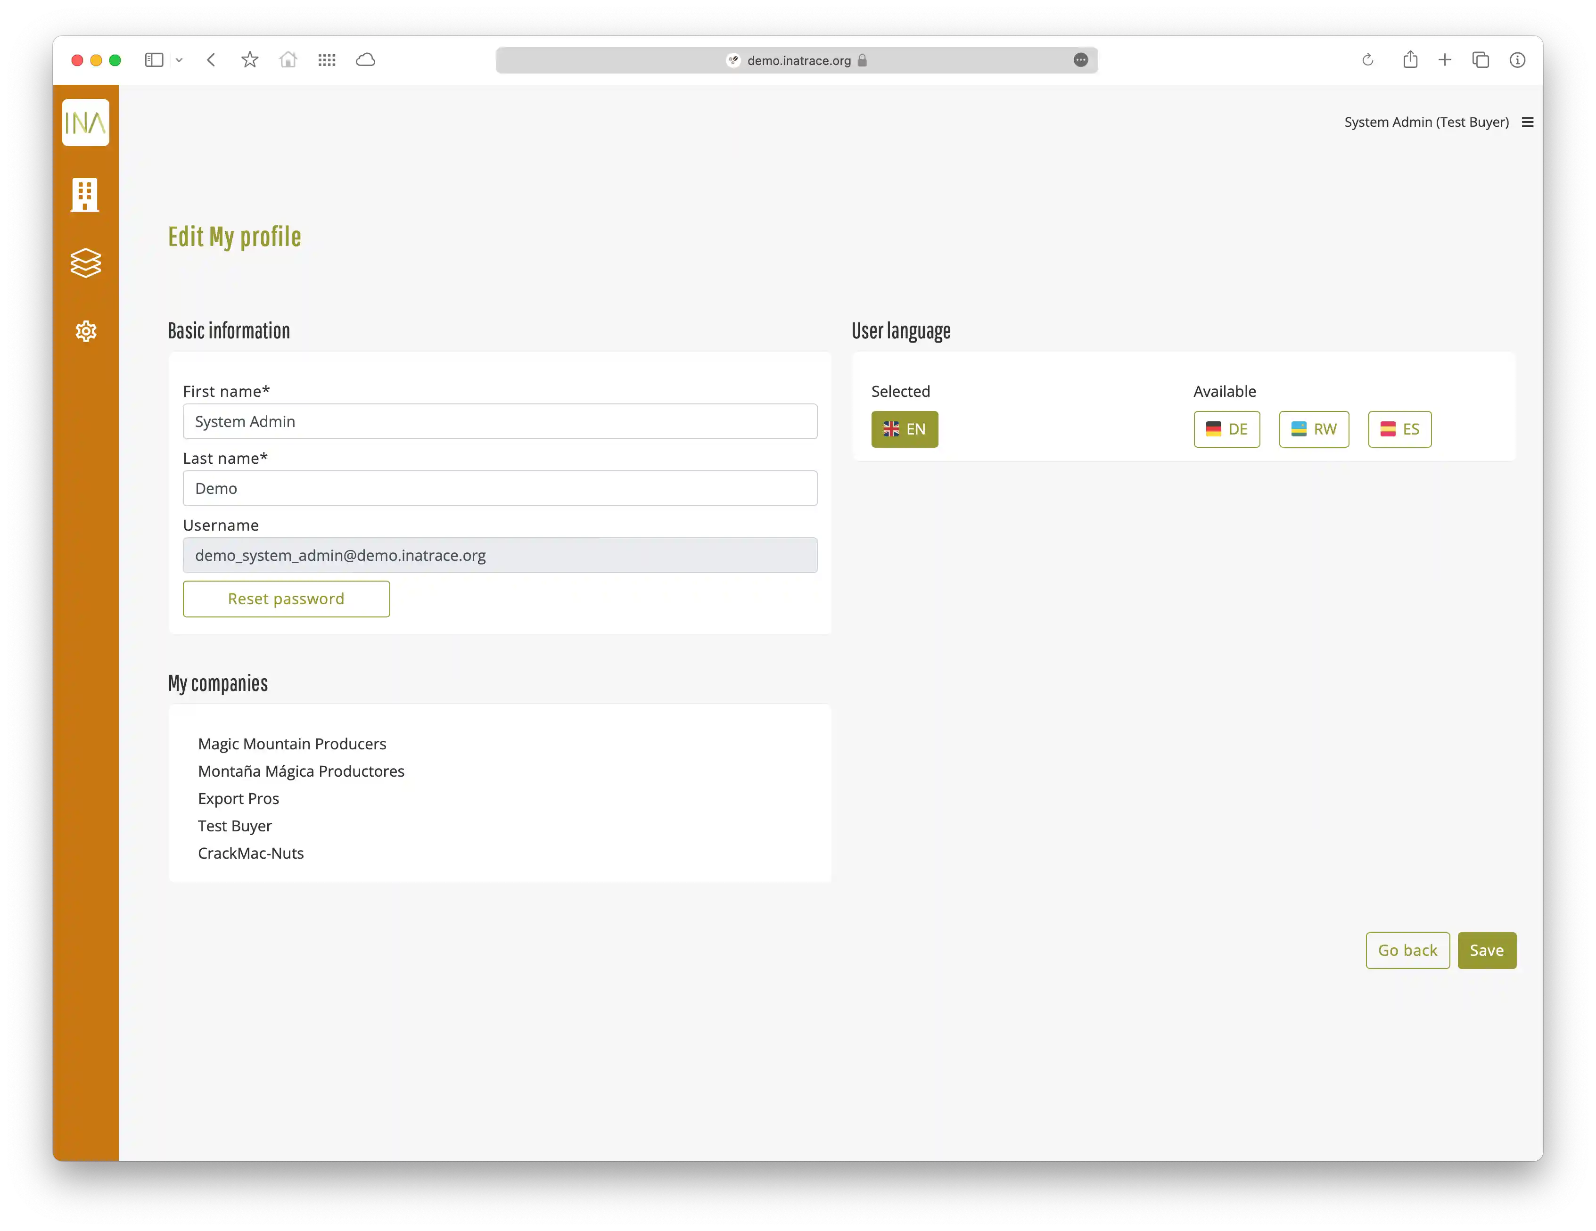1596x1231 pixels.
Task: Click the INA logo in the sidebar
Action: (x=85, y=122)
